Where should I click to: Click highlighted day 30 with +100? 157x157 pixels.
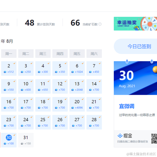pos(9,140)
